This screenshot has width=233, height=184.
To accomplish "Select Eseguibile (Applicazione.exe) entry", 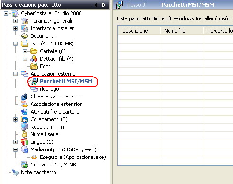I will [73, 157].
